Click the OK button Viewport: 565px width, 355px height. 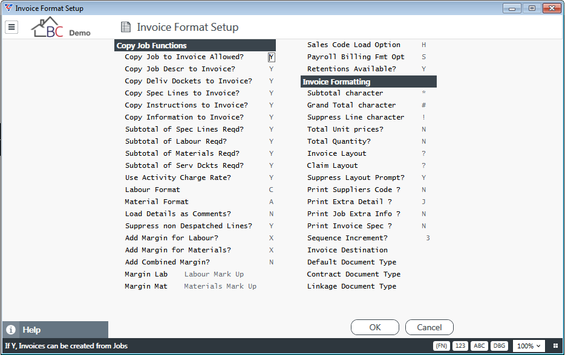[x=374, y=327]
